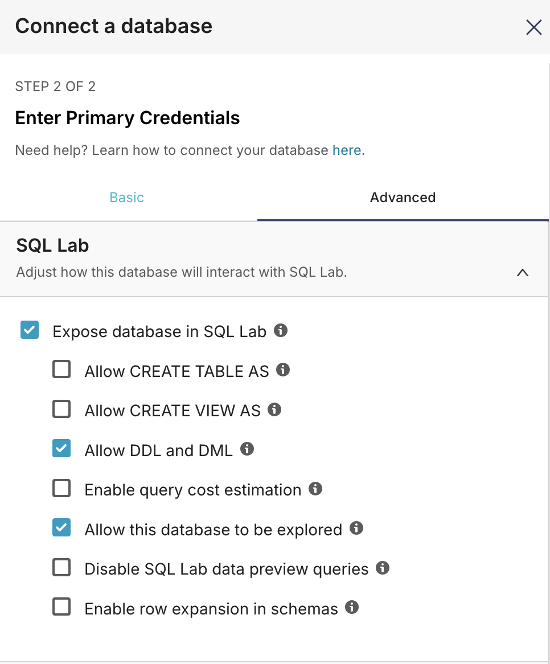Viewport: 550px width, 664px height.
Task: Enable the Allow CREATE TABLE AS checkbox
Action: (61, 370)
